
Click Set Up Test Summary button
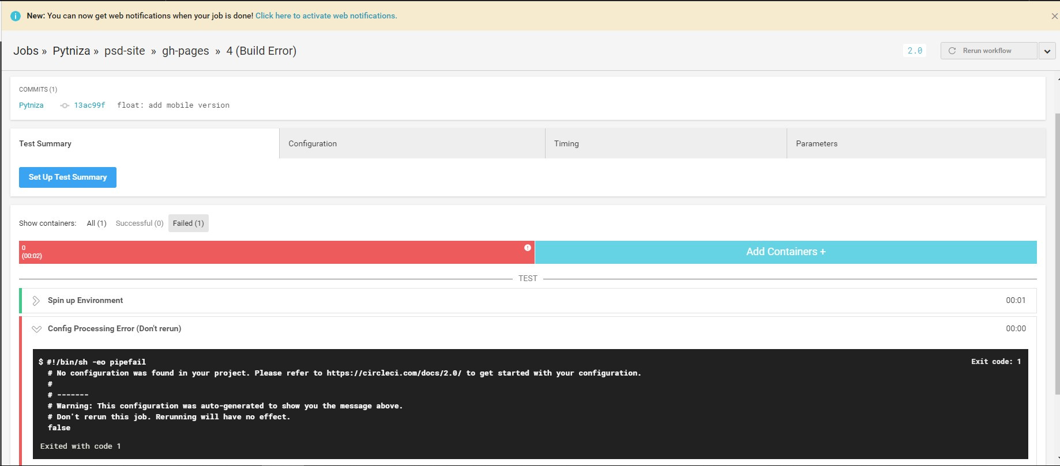point(67,177)
